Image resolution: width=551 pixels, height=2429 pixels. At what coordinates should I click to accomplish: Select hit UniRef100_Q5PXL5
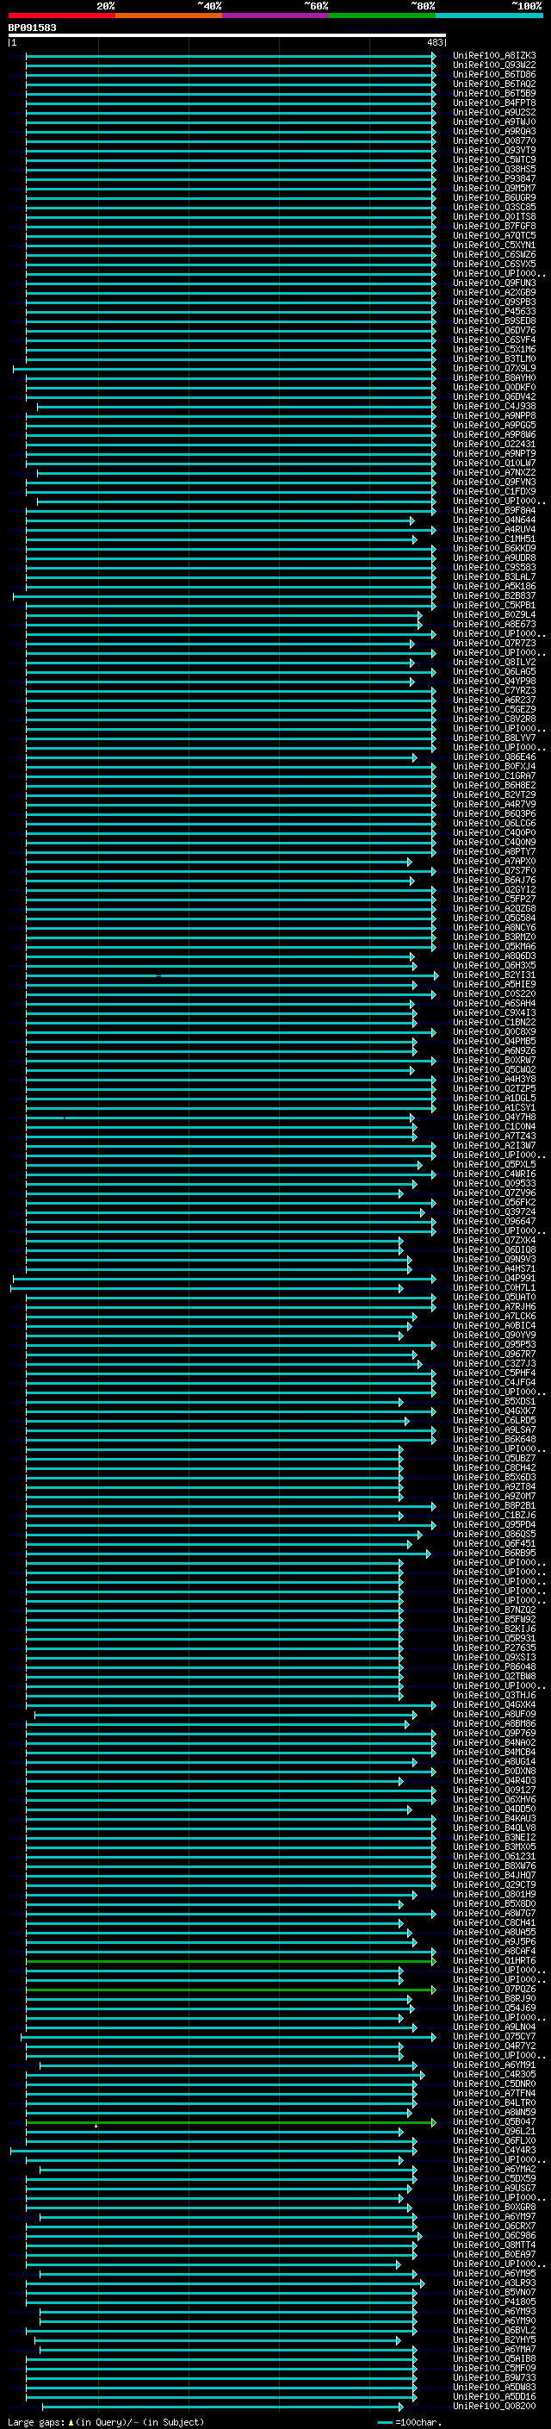(494, 1166)
